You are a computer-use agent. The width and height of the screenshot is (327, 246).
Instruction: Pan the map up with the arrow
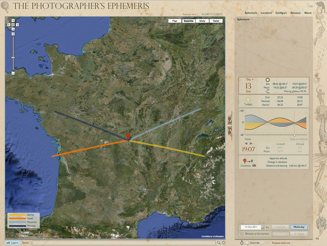(13, 21)
